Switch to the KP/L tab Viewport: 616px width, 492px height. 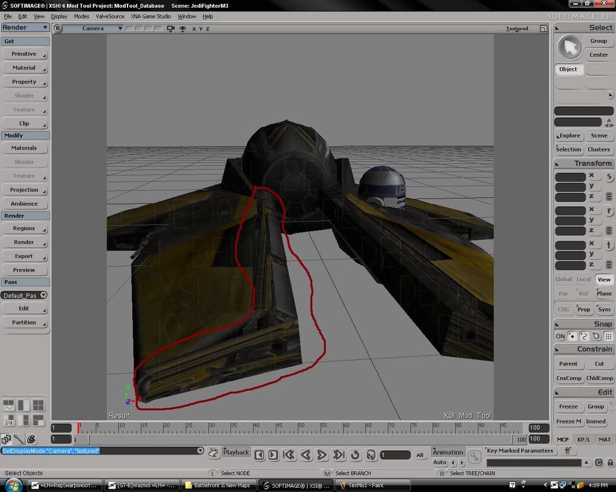584,439
